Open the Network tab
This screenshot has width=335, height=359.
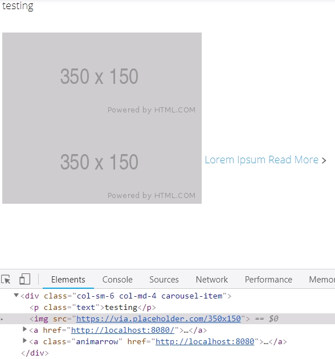coord(212,280)
